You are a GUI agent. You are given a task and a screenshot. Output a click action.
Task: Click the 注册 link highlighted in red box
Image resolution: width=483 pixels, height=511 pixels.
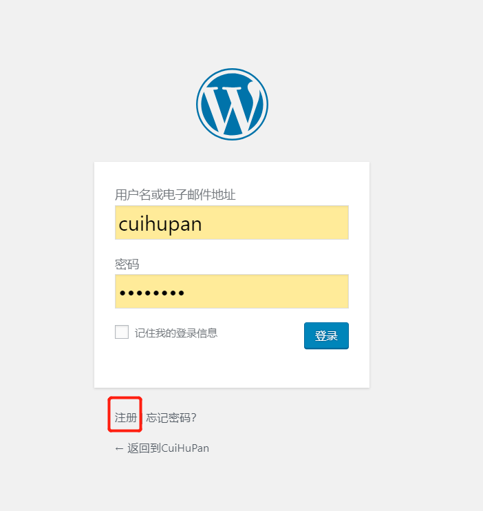tap(126, 417)
